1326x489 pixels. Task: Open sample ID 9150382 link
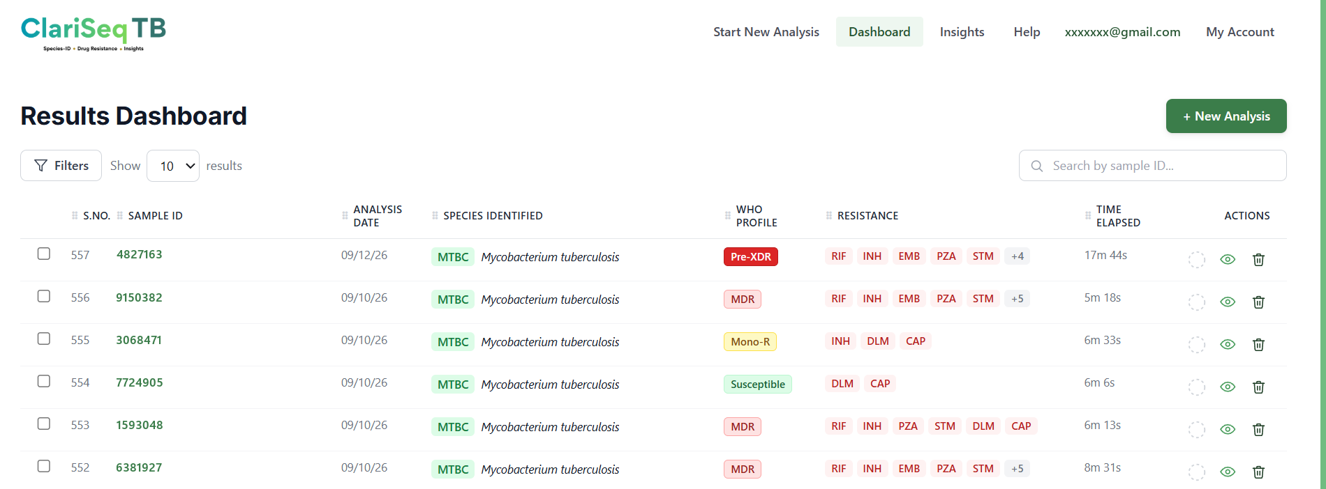click(139, 297)
